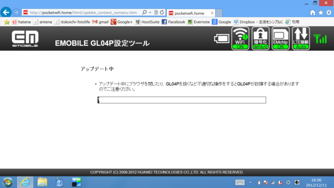
Task: Open the Evernote bookmark
Action: pyautogui.click(x=199, y=22)
